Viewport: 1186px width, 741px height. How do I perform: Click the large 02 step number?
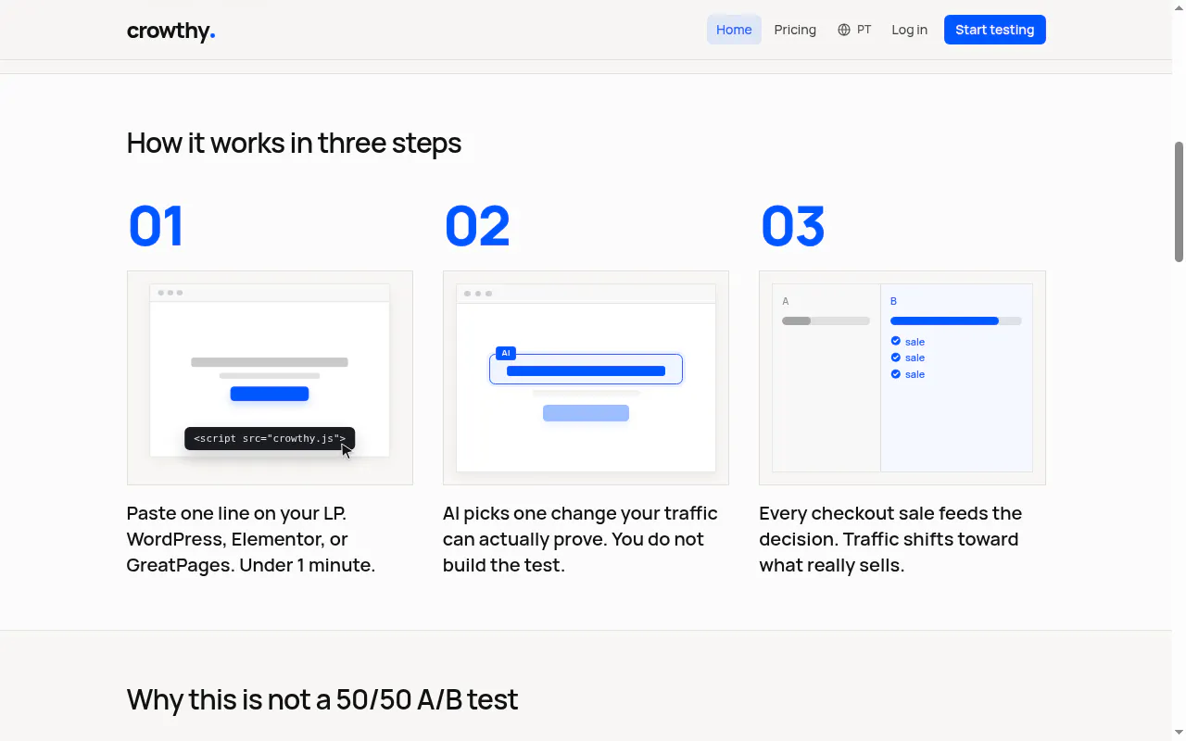477,226
